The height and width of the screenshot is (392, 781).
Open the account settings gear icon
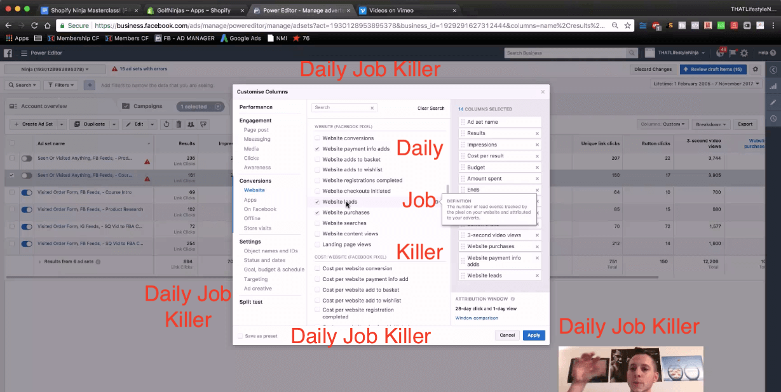(744, 53)
